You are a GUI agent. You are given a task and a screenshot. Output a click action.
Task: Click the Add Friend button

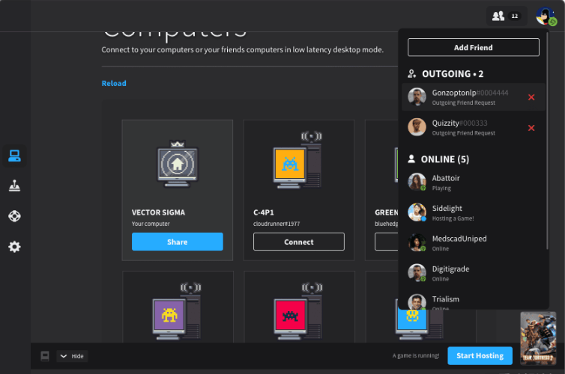click(x=473, y=48)
